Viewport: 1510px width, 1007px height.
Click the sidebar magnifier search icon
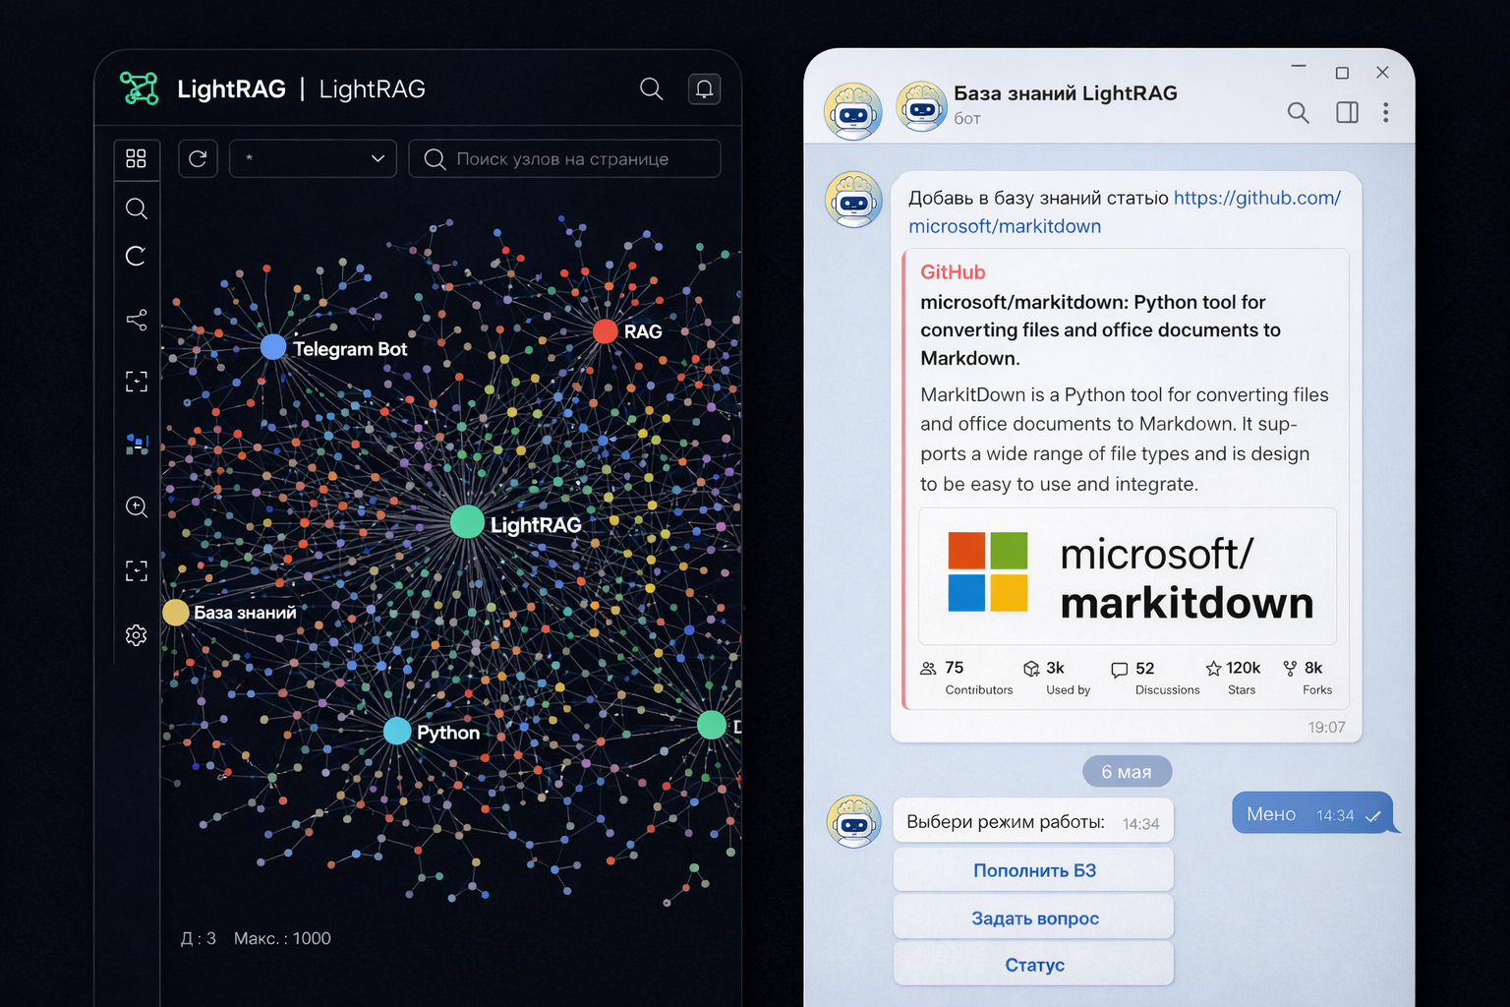(x=137, y=208)
